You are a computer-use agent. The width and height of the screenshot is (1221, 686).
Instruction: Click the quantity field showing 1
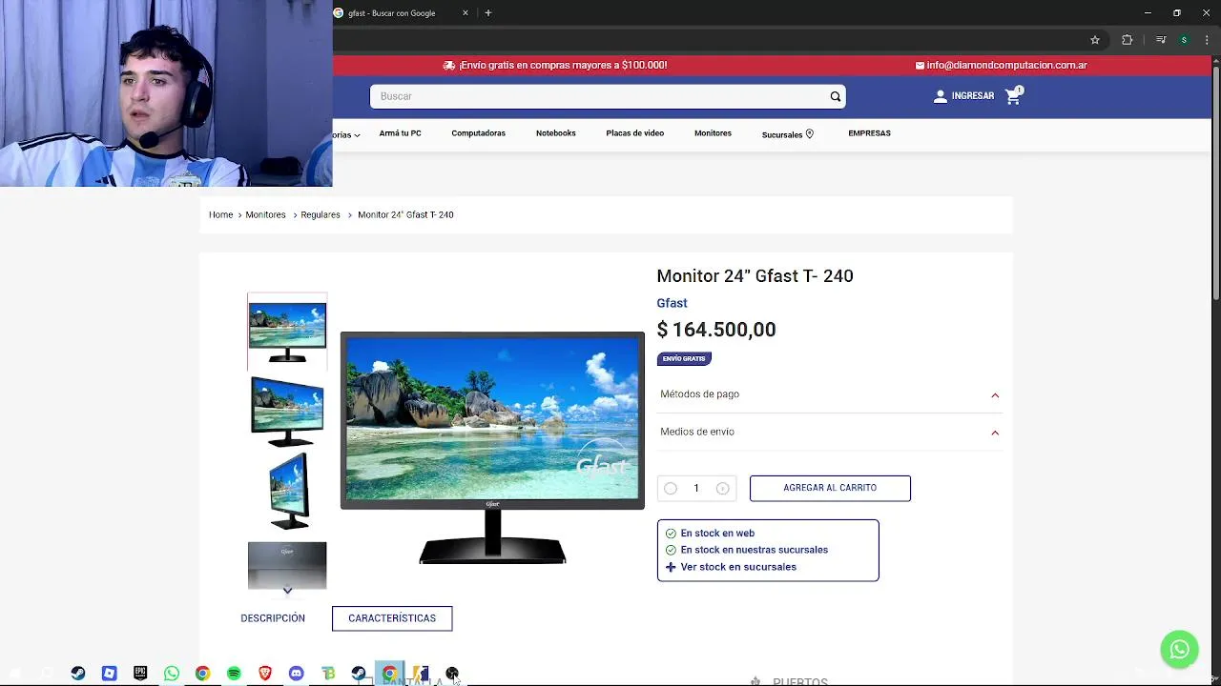point(696,489)
